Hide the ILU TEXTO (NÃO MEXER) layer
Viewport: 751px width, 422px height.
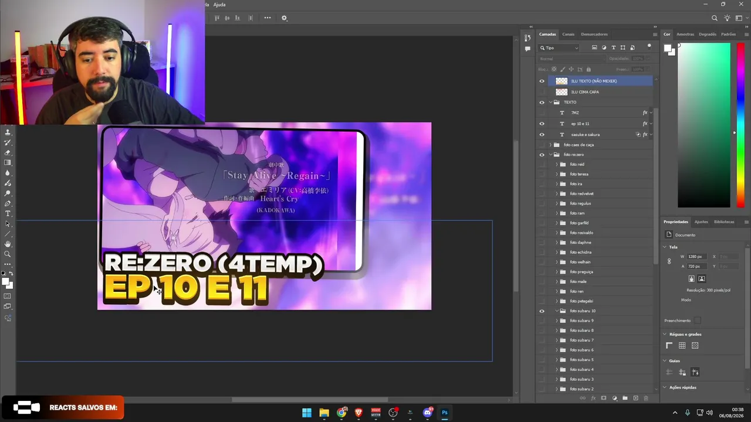coord(542,81)
